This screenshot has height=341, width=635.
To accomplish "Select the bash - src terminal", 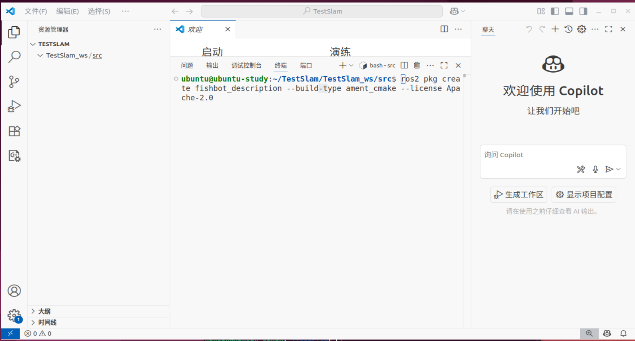I will [x=377, y=66].
